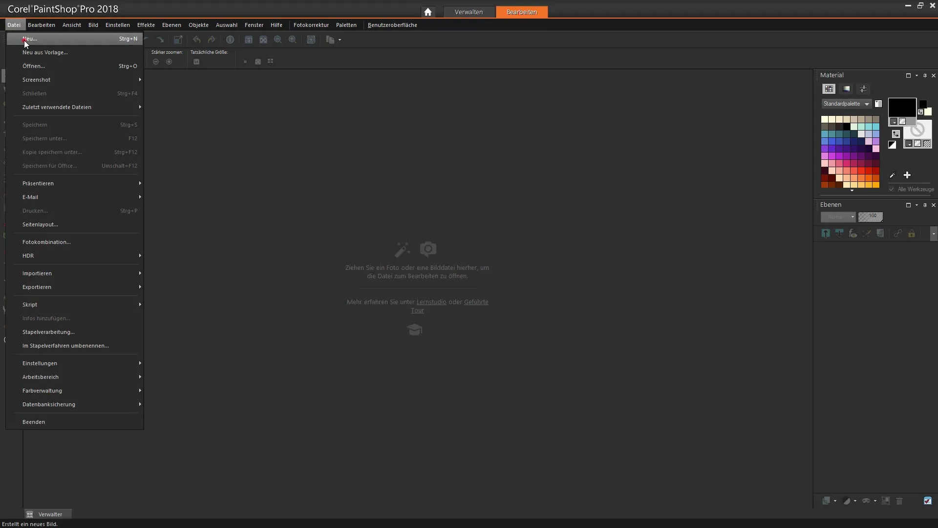The height and width of the screenshot is (528, 938).
Task: Click the zoom in magnifier in toolbar
Action: click(293, 40)
